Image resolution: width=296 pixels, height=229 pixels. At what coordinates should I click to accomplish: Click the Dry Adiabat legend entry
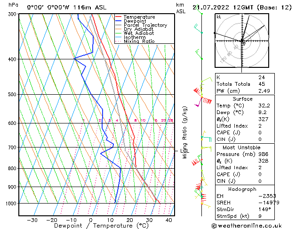tap(138, 29)
